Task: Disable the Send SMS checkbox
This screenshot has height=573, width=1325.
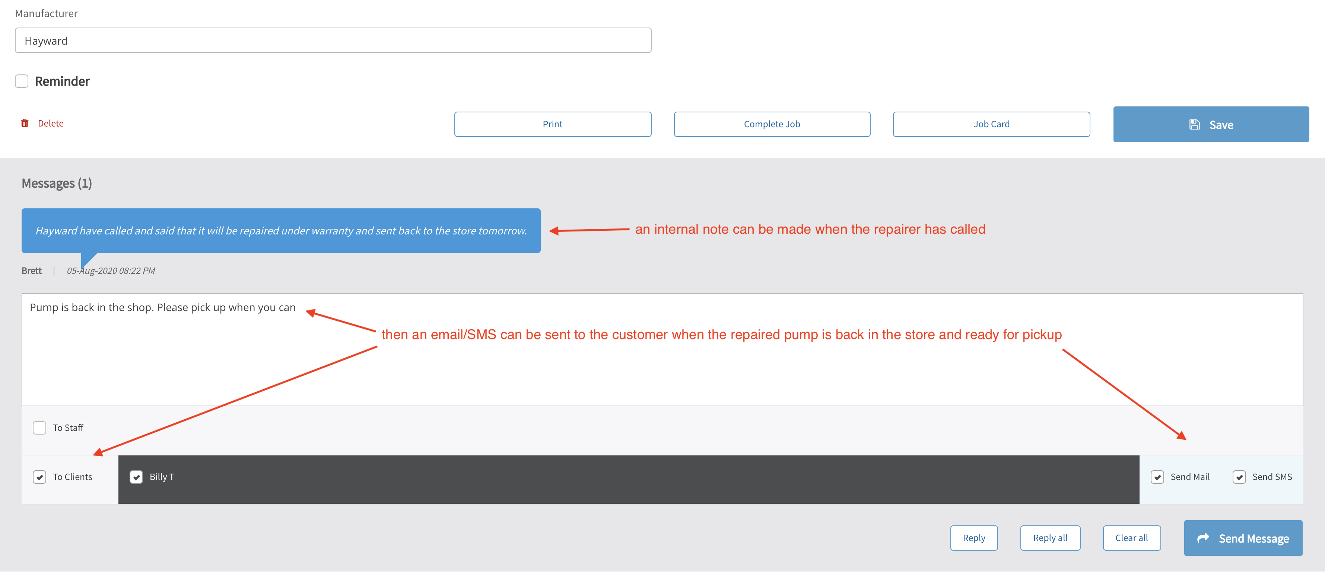Action: (x=1239, y=477)
